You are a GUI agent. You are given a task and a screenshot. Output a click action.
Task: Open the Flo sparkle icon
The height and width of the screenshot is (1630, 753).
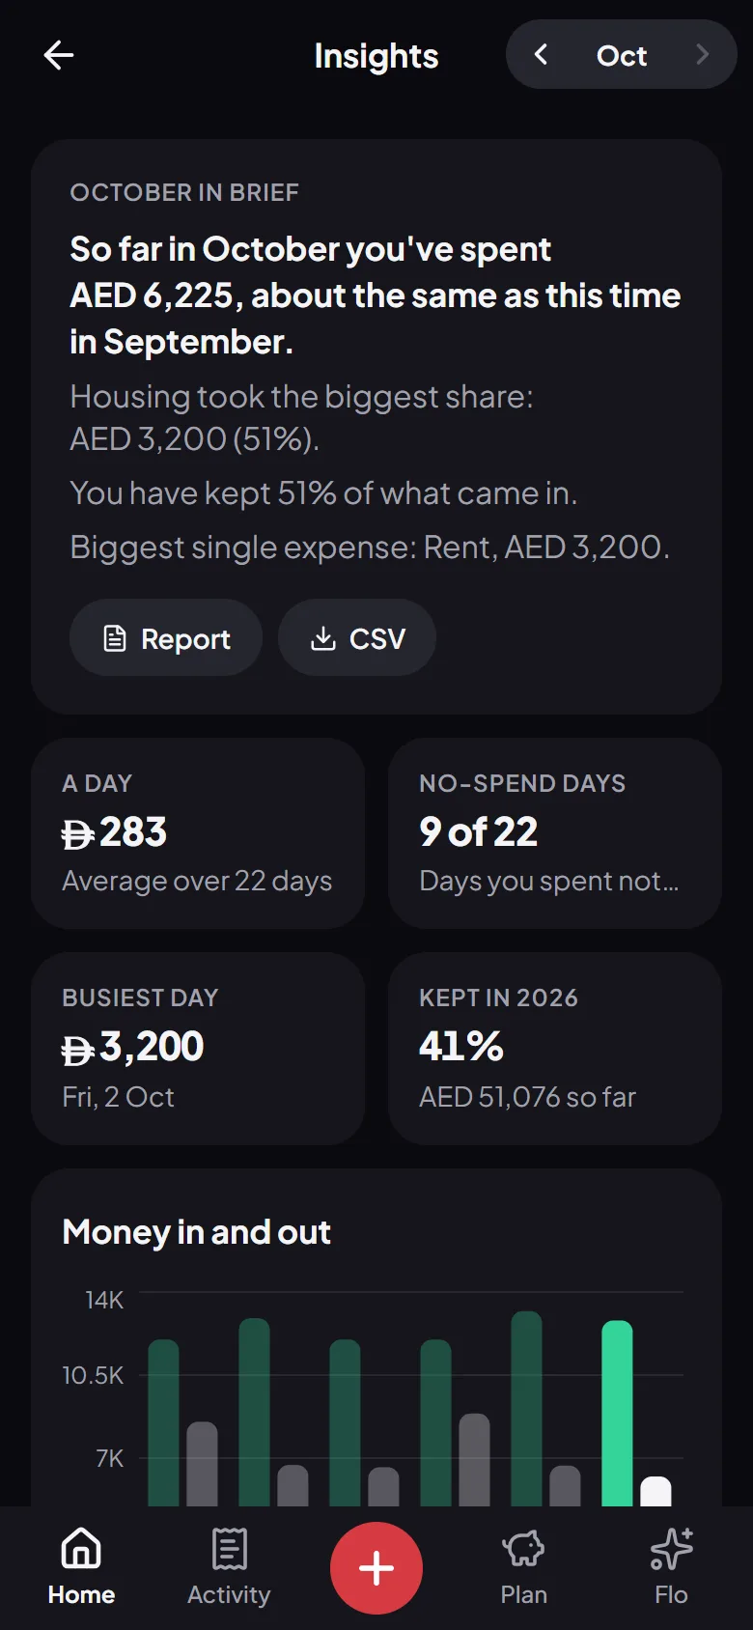(x=671, y=1549)
